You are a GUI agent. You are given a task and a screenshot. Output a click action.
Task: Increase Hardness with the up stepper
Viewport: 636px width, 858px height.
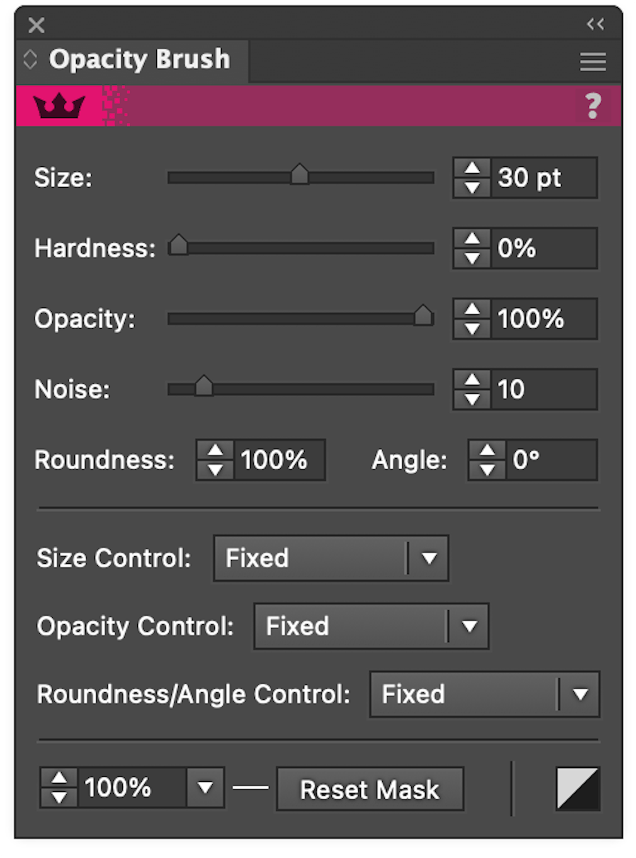472,237
